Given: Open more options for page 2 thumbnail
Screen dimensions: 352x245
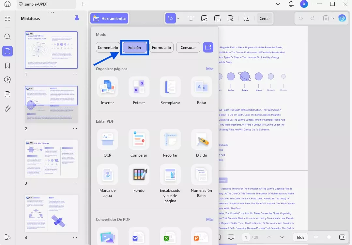Looking at the screenshot, I should (75, 129).
